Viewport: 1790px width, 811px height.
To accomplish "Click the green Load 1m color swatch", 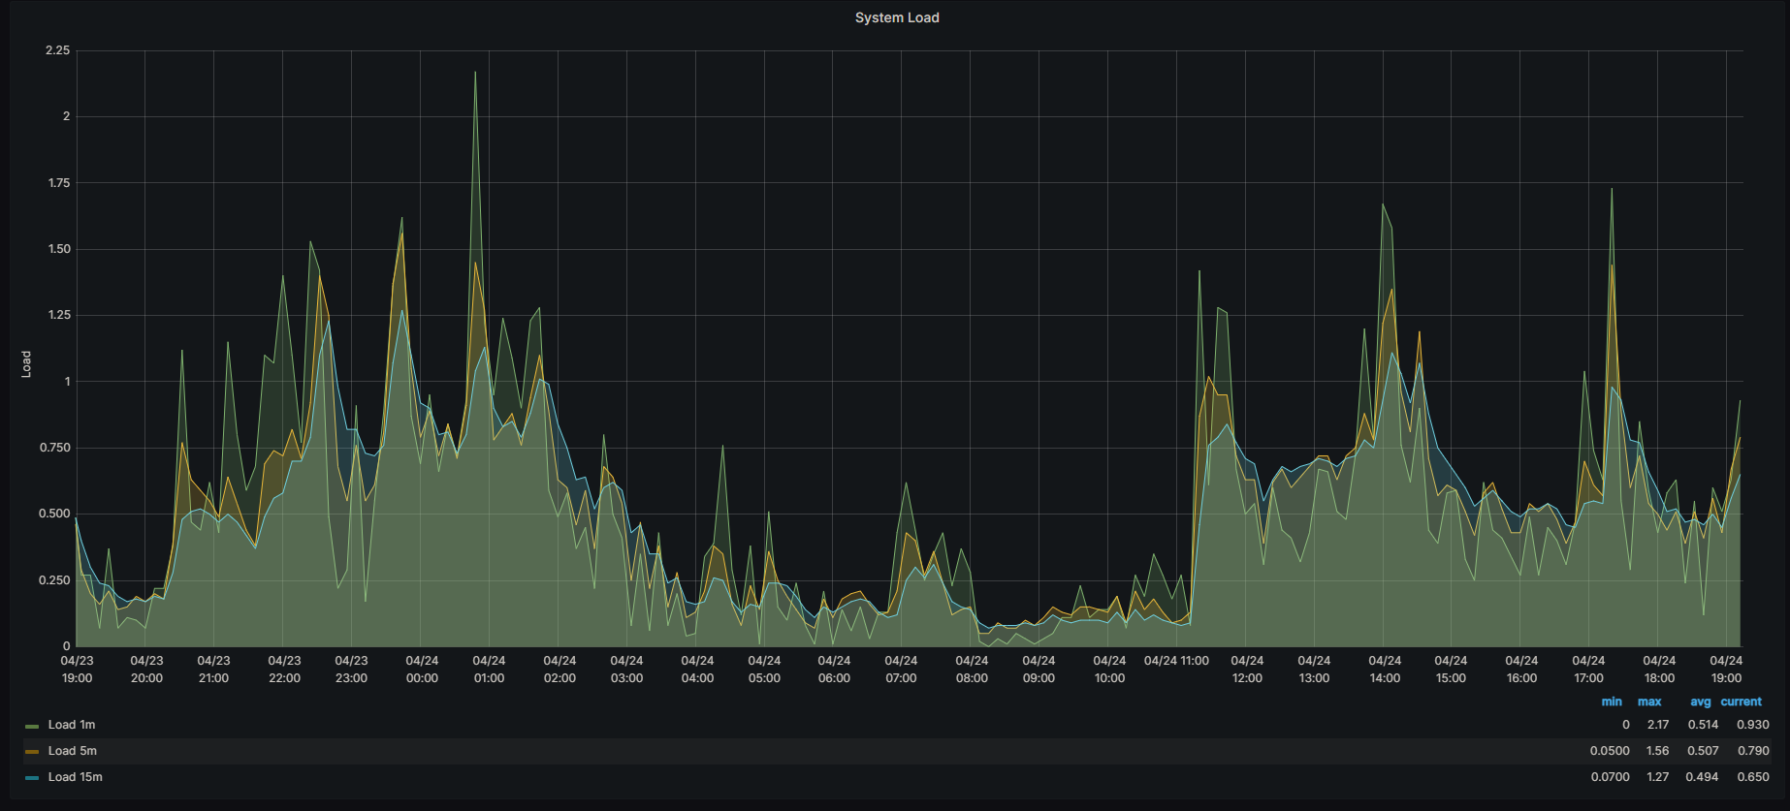I will [32, 726].
